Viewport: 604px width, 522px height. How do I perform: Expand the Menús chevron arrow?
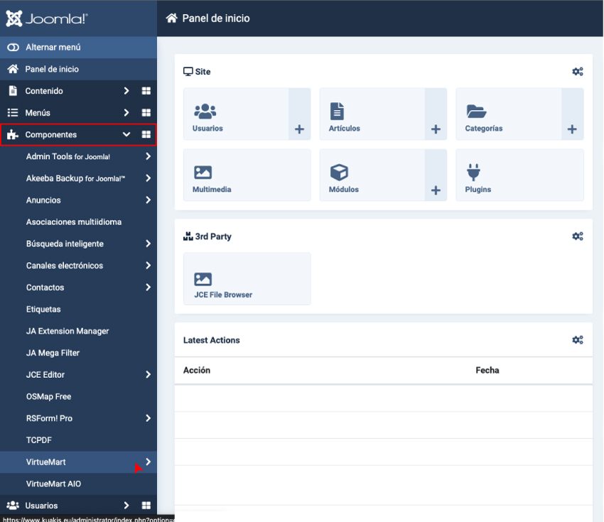126,113
